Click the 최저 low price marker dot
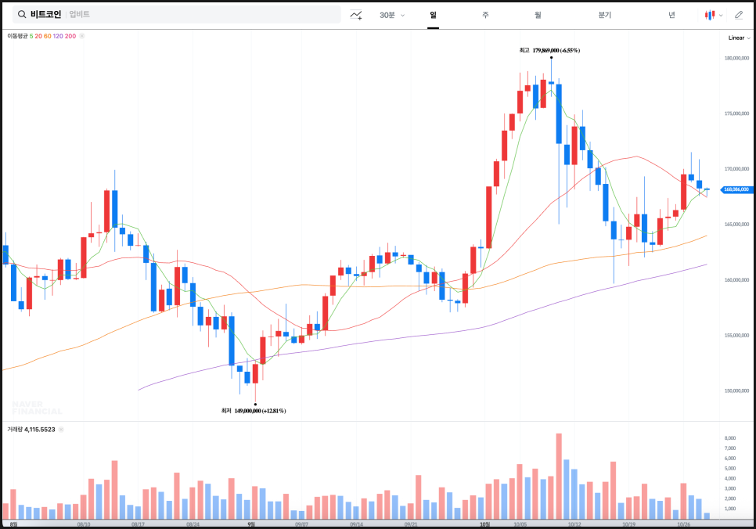 click(255, 404)
